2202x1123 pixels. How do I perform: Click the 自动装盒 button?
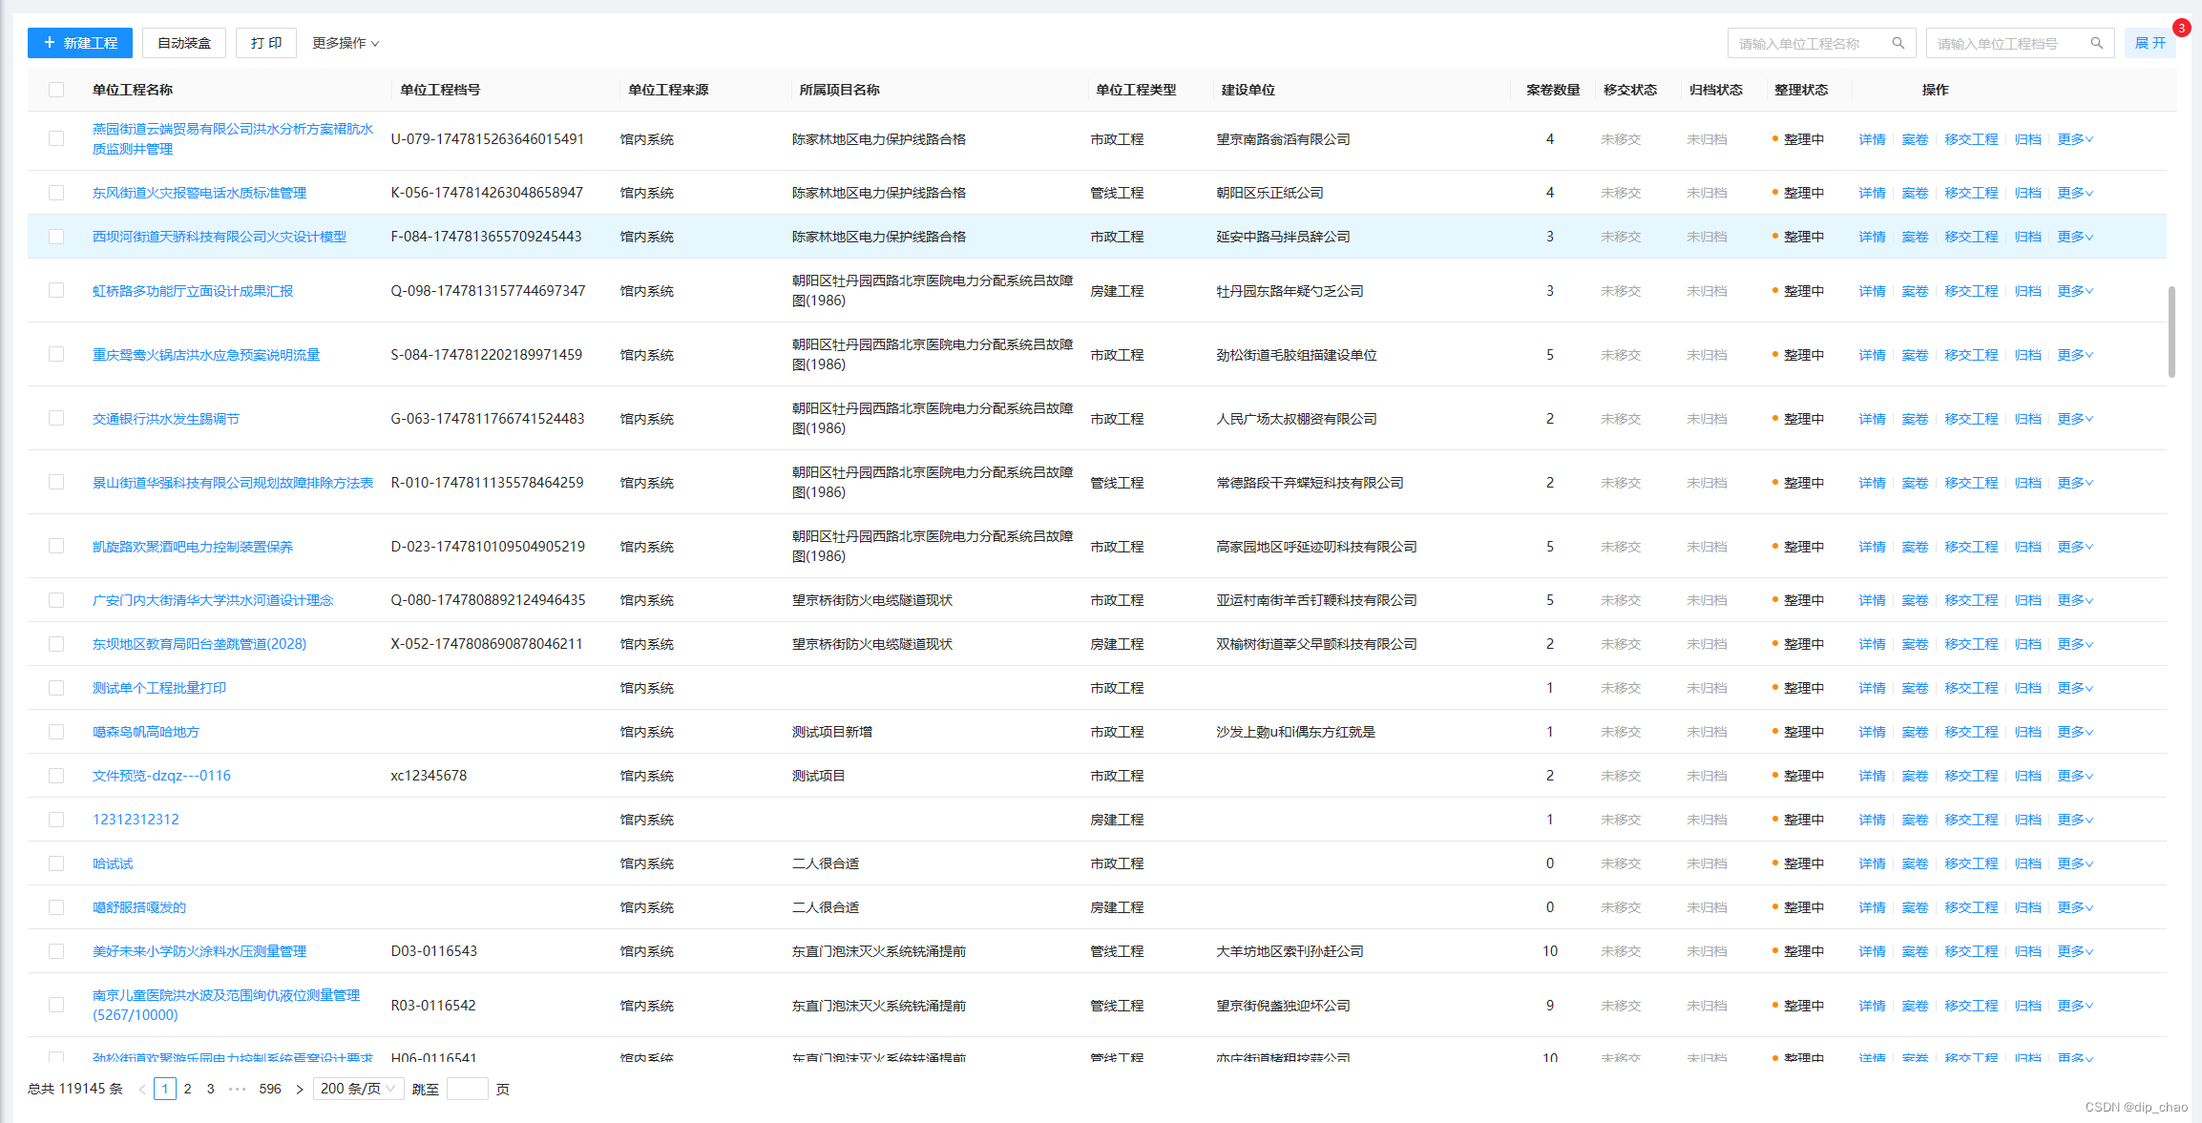[x=183, y=42]
